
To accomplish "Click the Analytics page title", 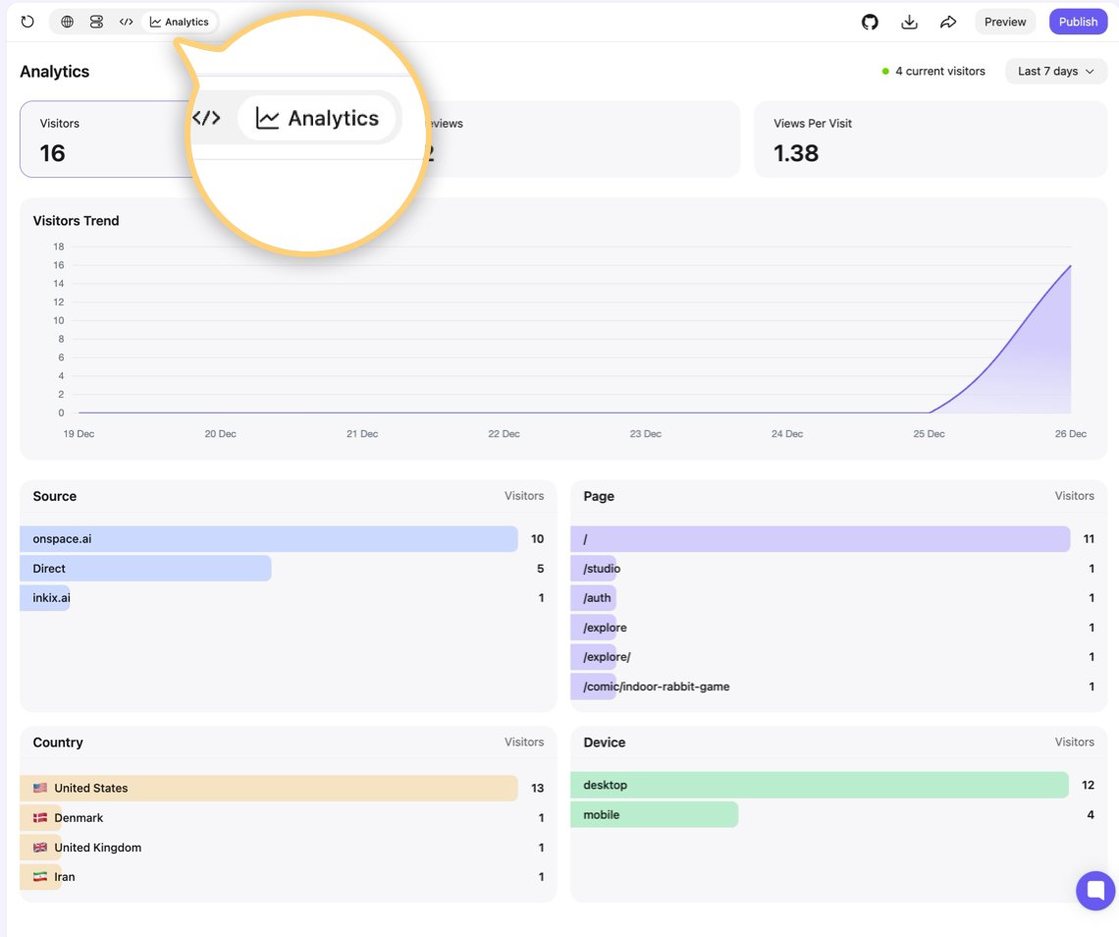I will (54, 72).
